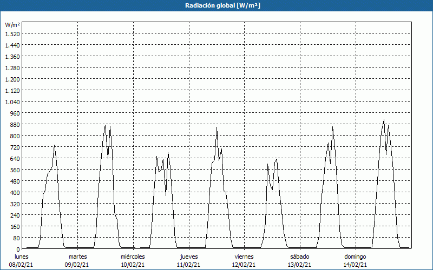Select the 1.040 y-axis value

pos(12,102)
